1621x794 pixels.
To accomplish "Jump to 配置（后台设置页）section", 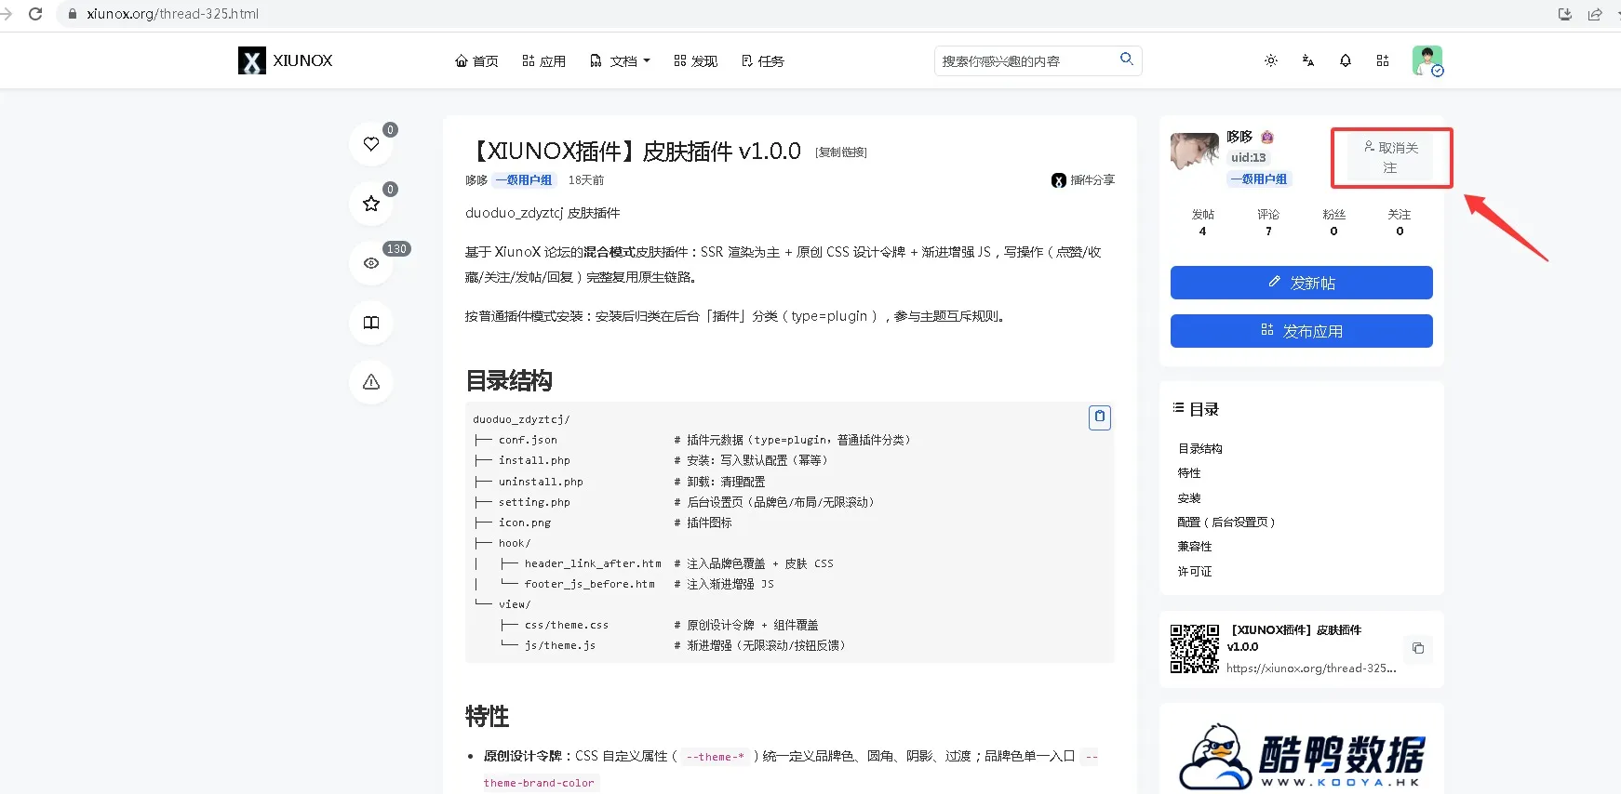I will point(1226,523).
